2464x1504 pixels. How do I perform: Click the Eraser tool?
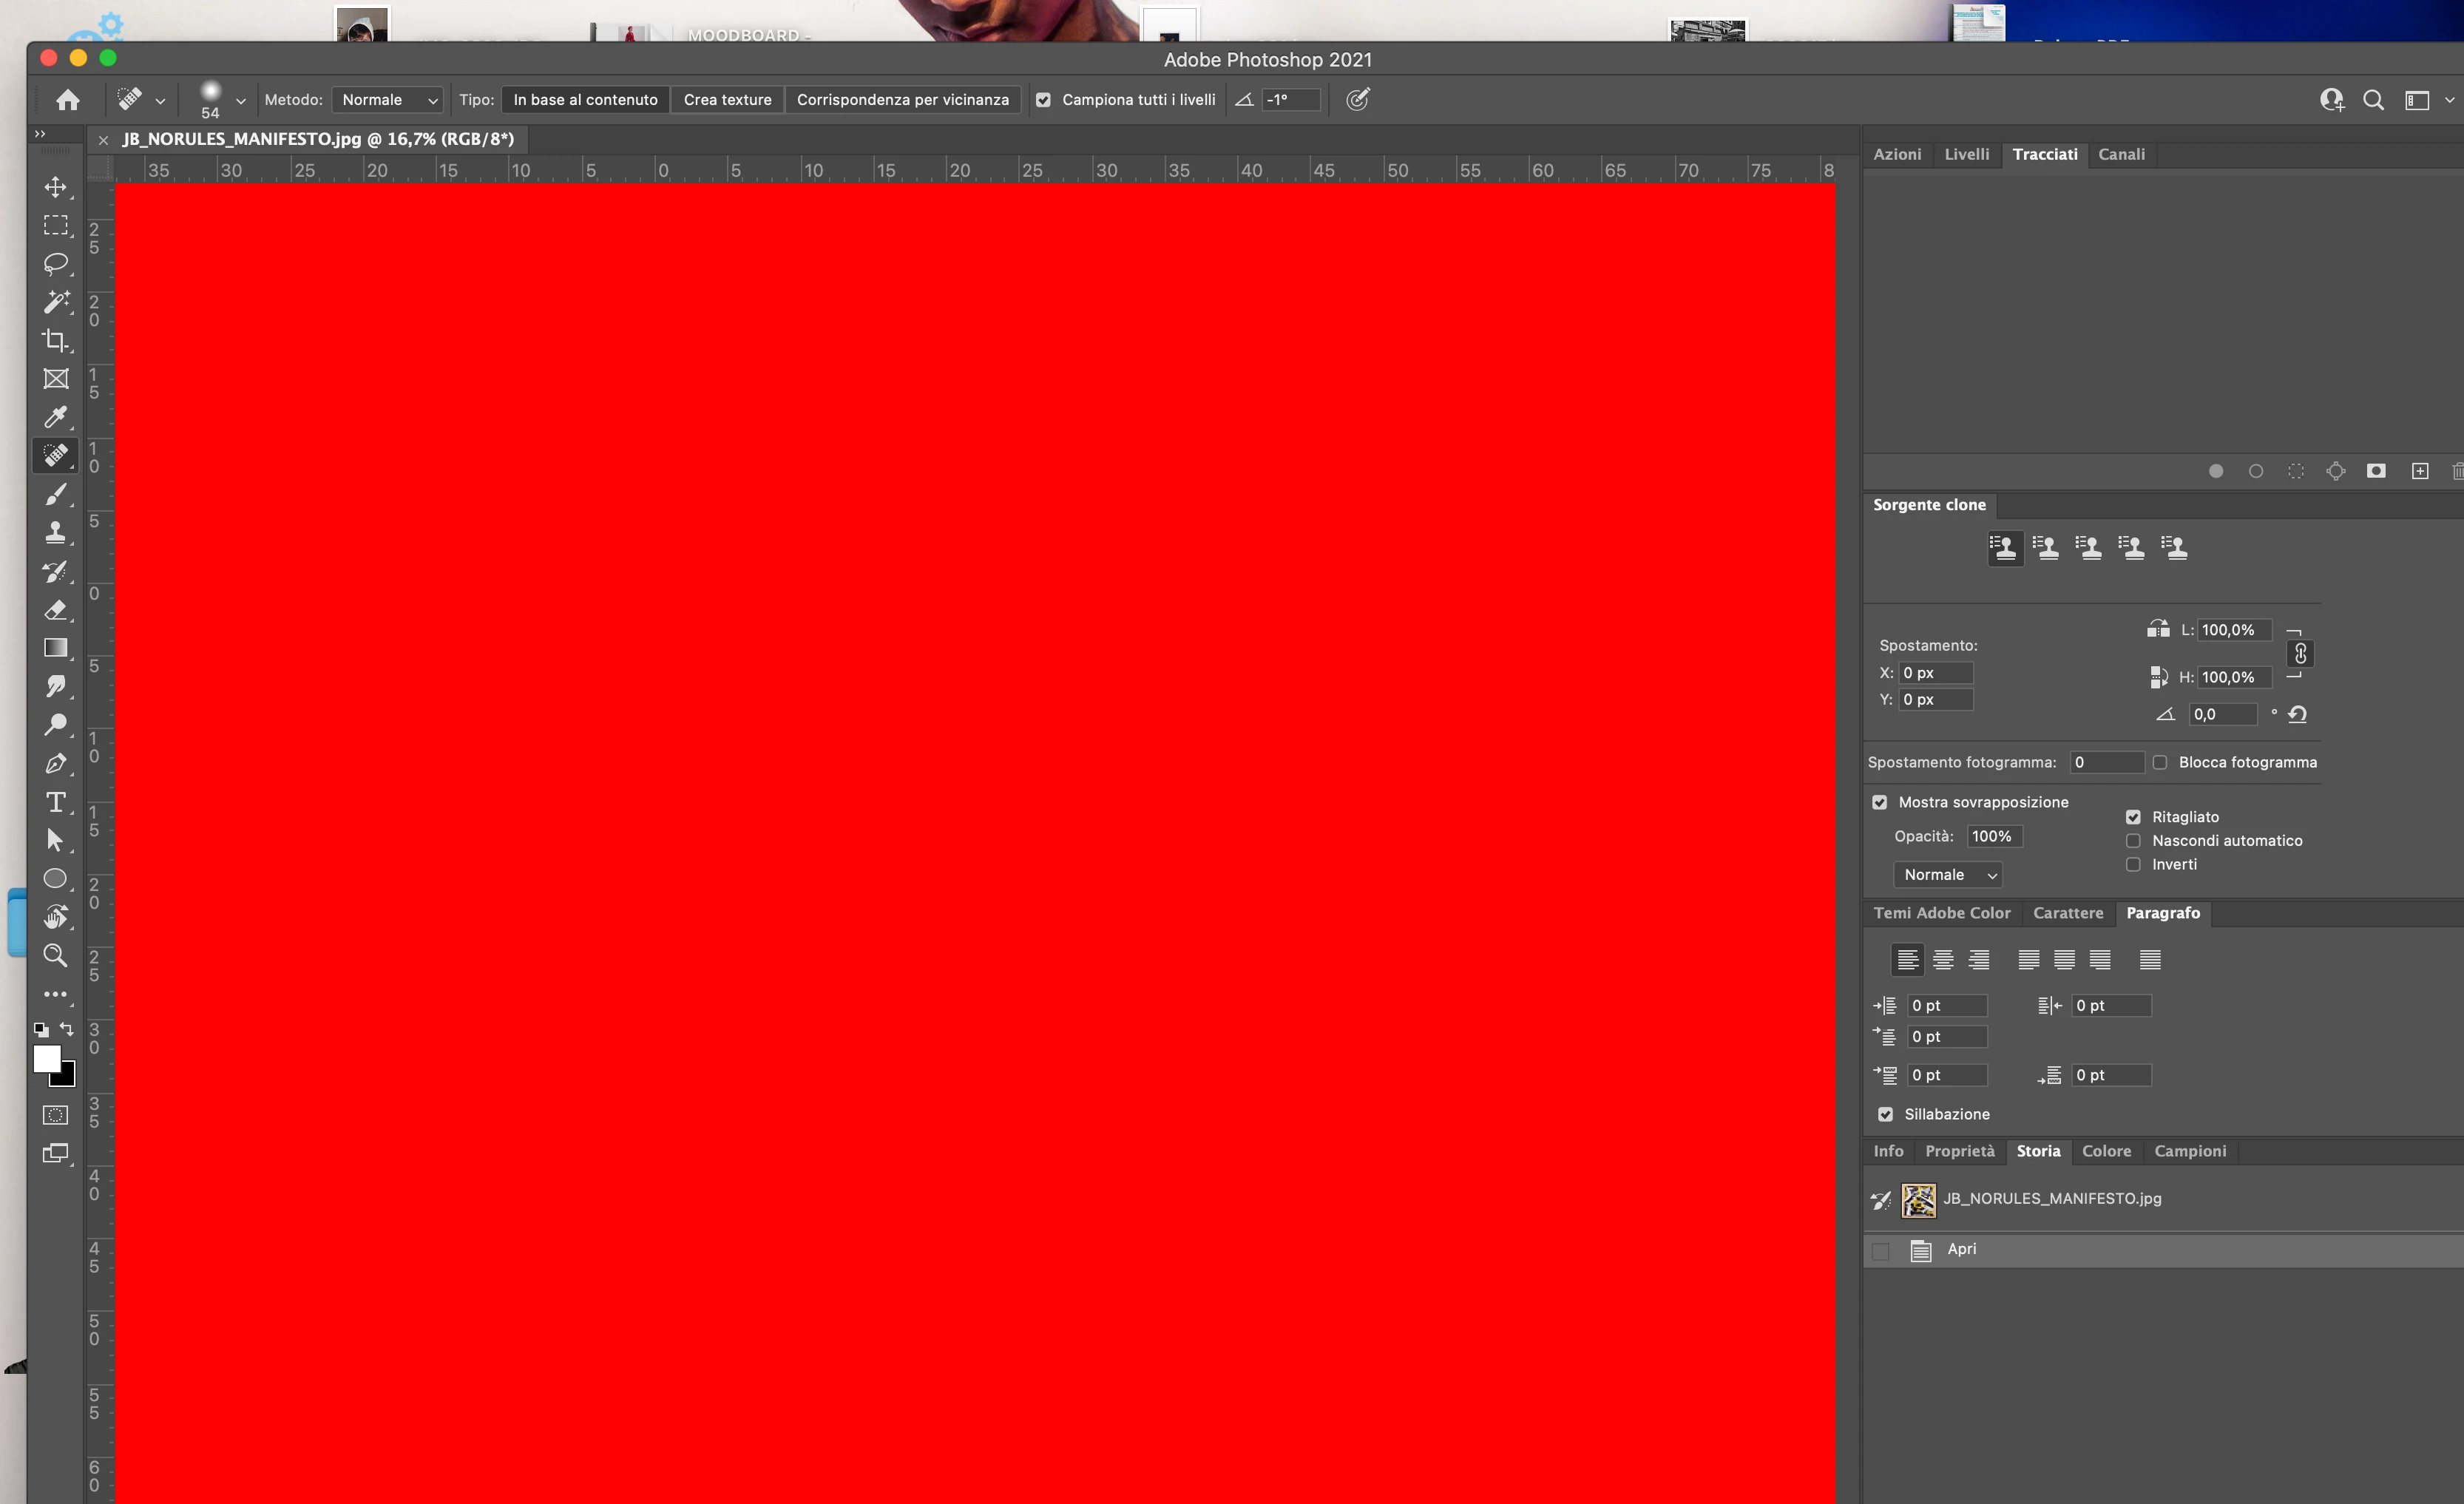pos(56,610)
